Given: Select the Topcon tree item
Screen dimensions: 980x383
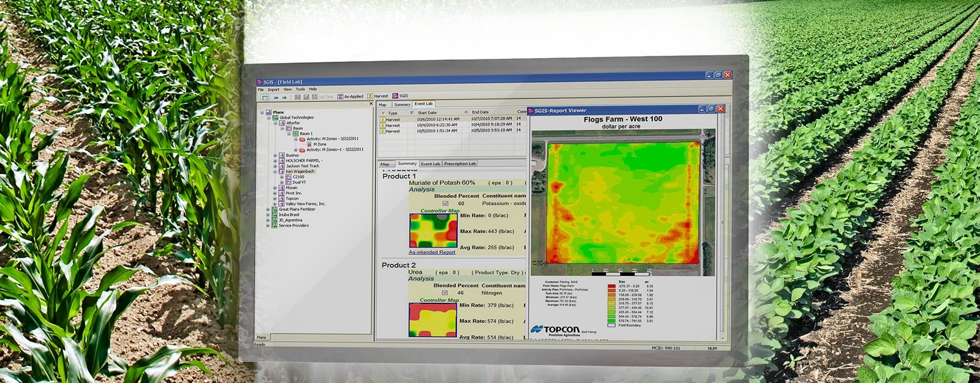Looking at the screenshot, I should pos(292,198).
